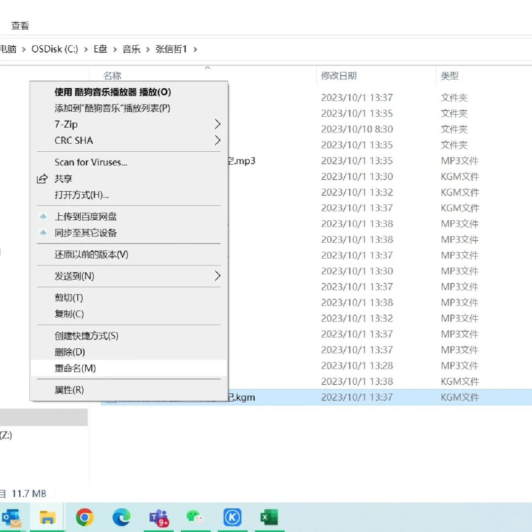532x532 pixels.
Task: Open Outlook from the taskbar
Action: [12, 517]
